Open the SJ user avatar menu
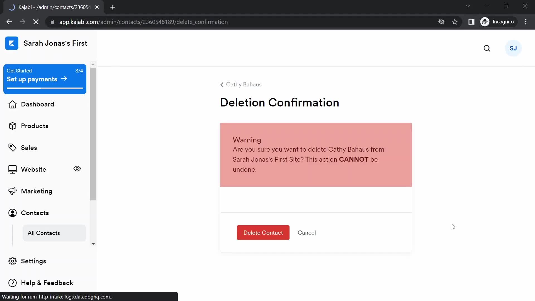This screenshot has height=301, width=535. [x=513, y=48]
